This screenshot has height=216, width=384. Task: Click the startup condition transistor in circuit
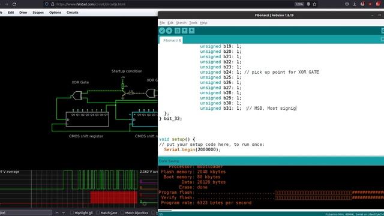[124, 94]
